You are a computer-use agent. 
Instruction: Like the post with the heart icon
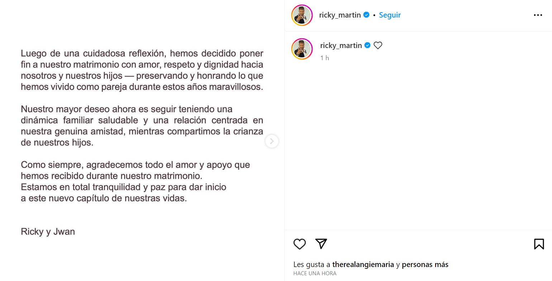click(x=300, y=244)
